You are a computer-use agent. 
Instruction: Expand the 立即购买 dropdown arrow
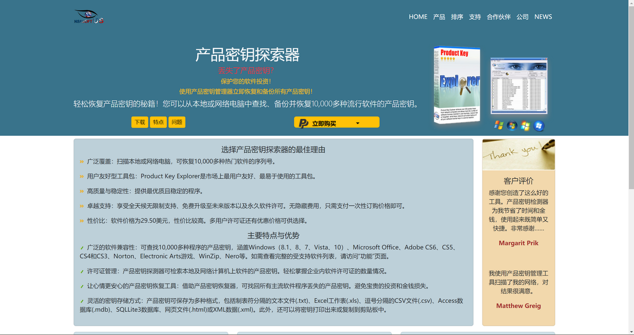358,123
